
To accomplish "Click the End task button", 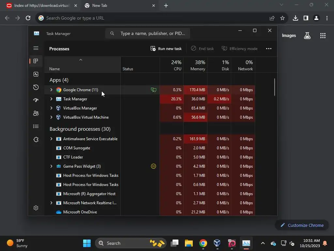I will tap(202, 49).
